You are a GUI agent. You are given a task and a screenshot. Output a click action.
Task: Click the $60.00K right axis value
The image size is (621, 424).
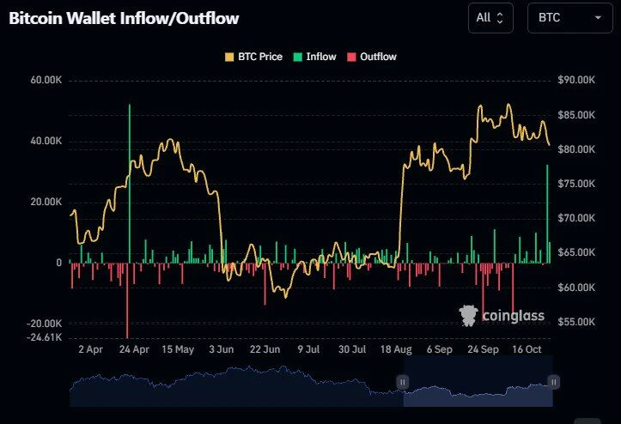[x=576, y=288]
